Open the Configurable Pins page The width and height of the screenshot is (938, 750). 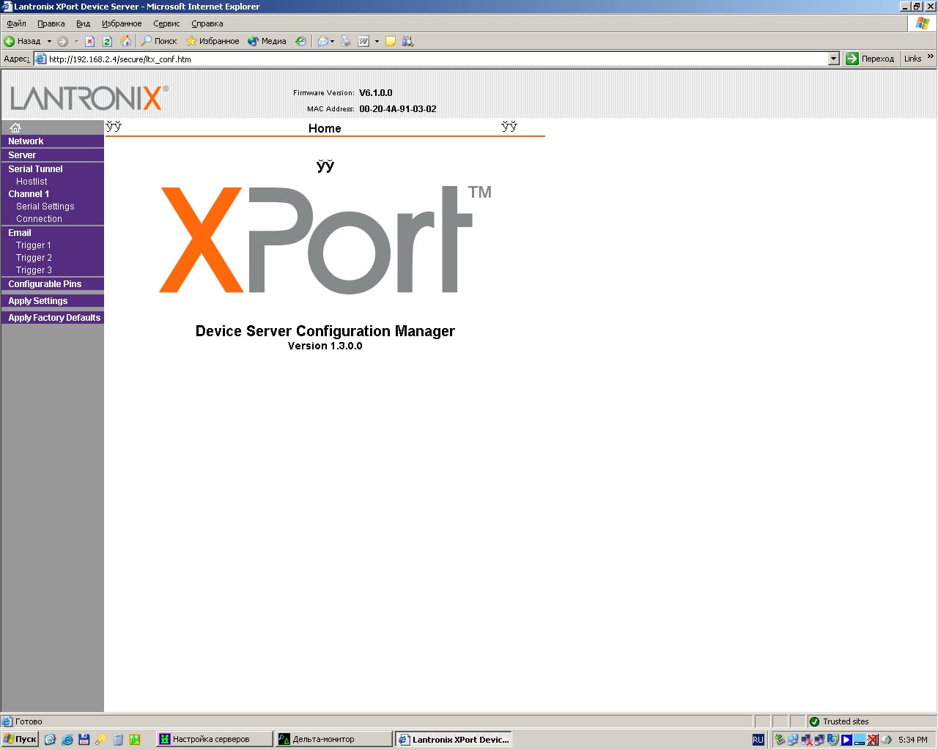click(45, 284)
